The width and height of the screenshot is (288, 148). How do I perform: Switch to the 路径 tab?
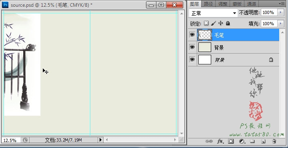[208, 4]
